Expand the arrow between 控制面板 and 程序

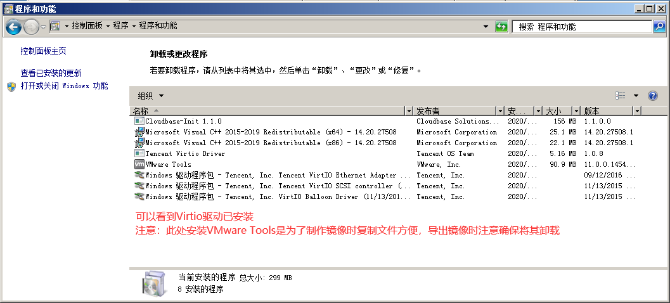click(x=108, y=26)
